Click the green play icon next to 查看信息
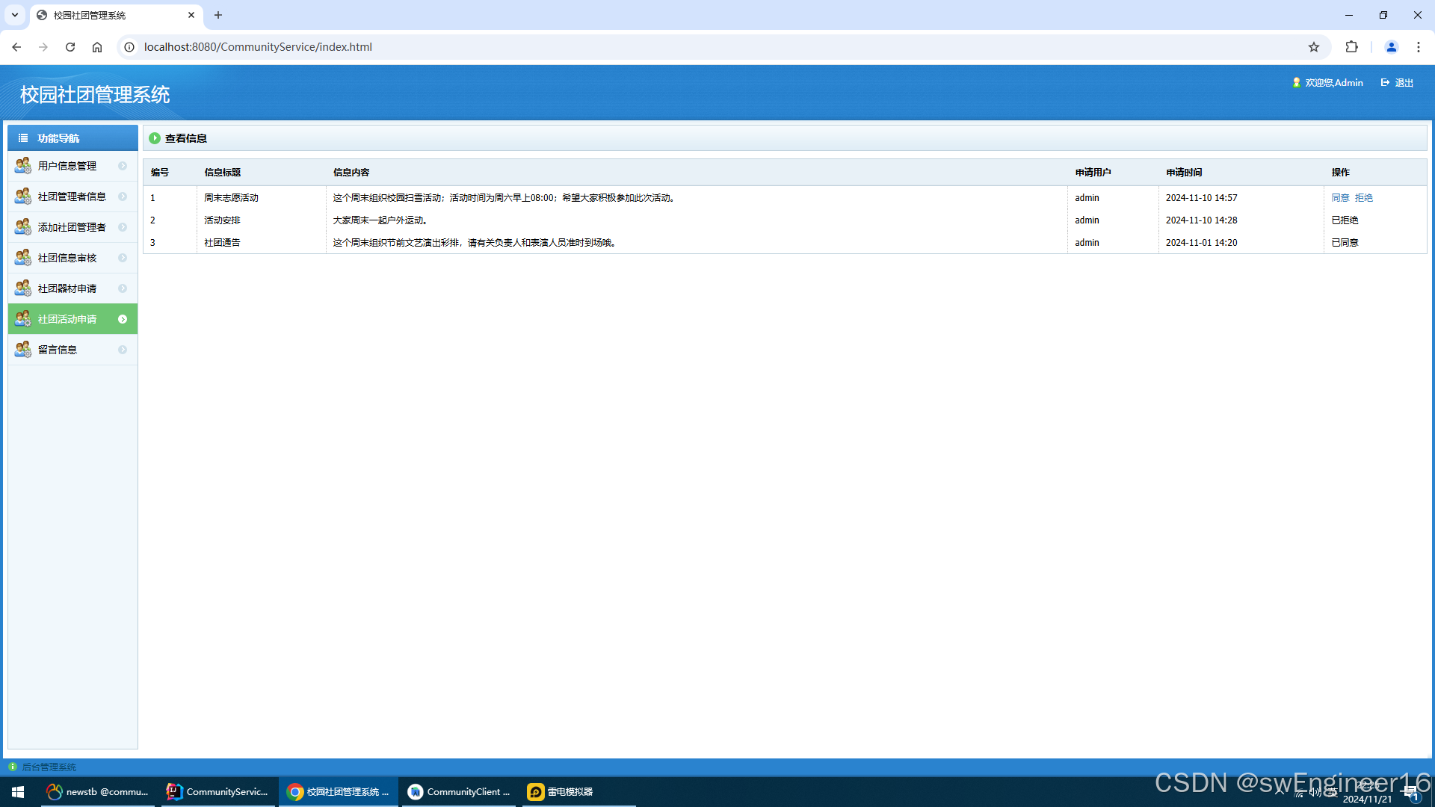Screen dimensions: 1435x807 pyautogui.click(x=155, y=138)
